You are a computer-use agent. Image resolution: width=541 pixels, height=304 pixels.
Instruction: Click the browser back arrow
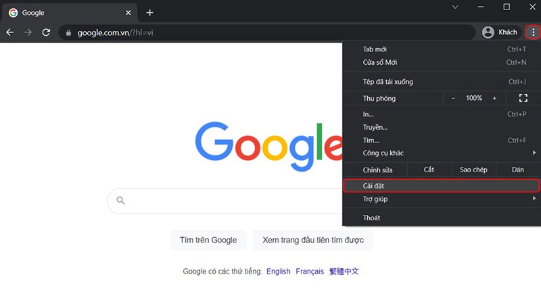pyautogui.click(x=10, y=32)
